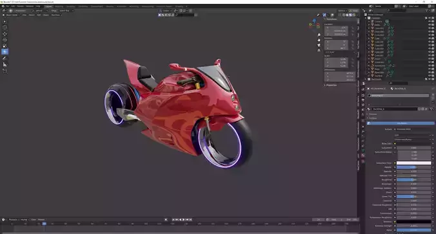This screenshot has height=234, width=436.
Task: Click the play animation button
Action: [183, 220]
